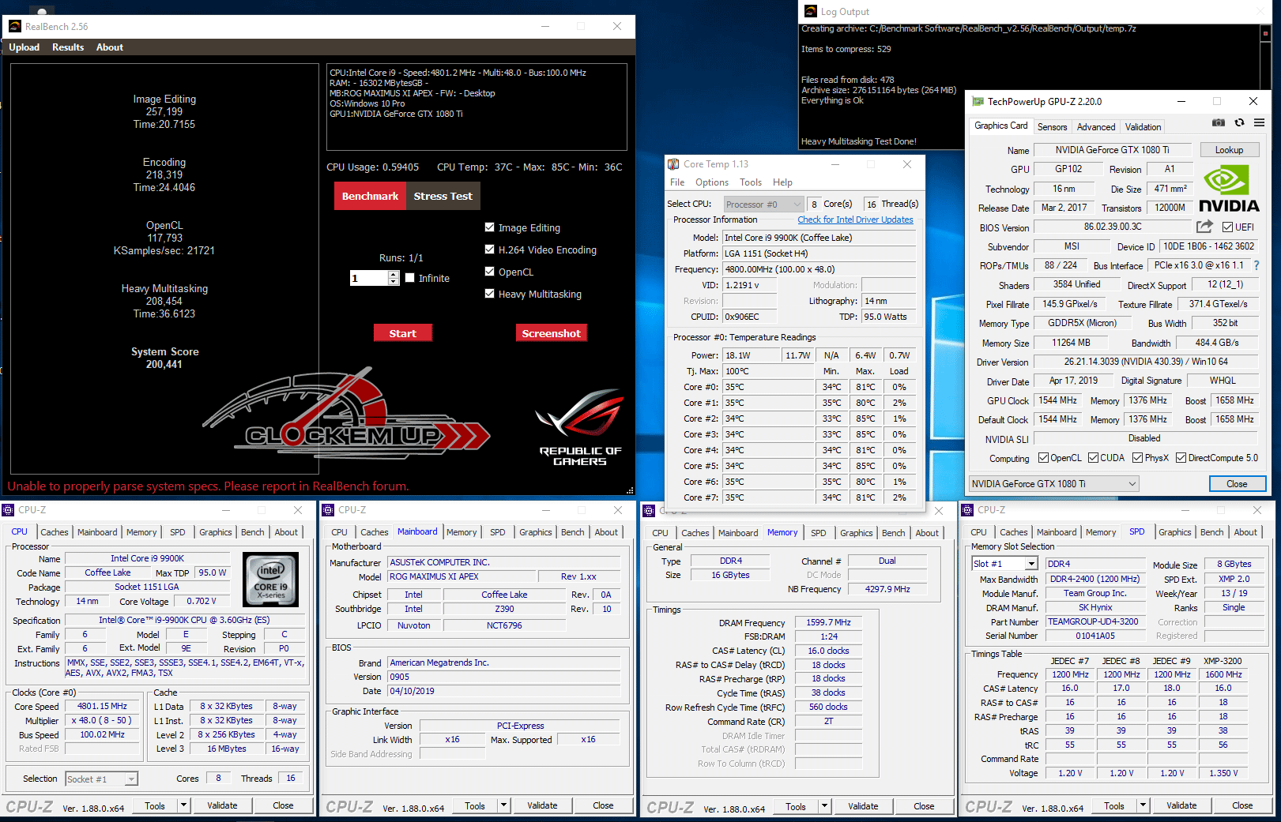This screenshot has width=1281, height=822.
Task: Toggle the Heavy Multitasking checkbox
Action: pyautogui.click(x=490, y=294)
